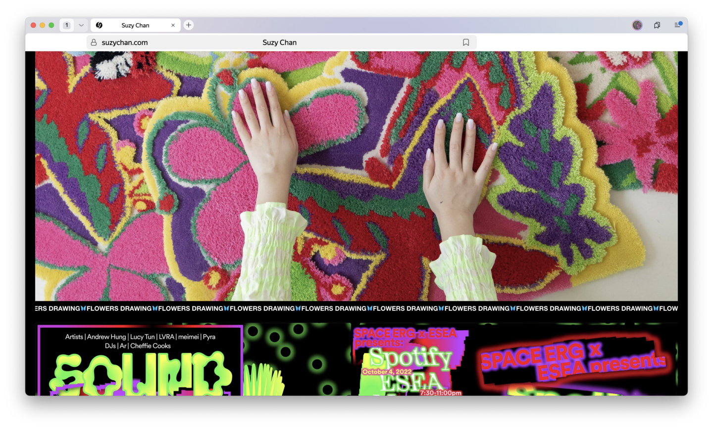713x429 pixels.
Task: Select the Suzy Chan browser tab
Action: (x=135, y=25)
